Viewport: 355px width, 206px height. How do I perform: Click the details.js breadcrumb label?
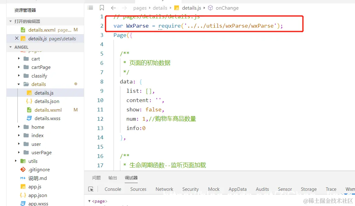tap(191, 8)
